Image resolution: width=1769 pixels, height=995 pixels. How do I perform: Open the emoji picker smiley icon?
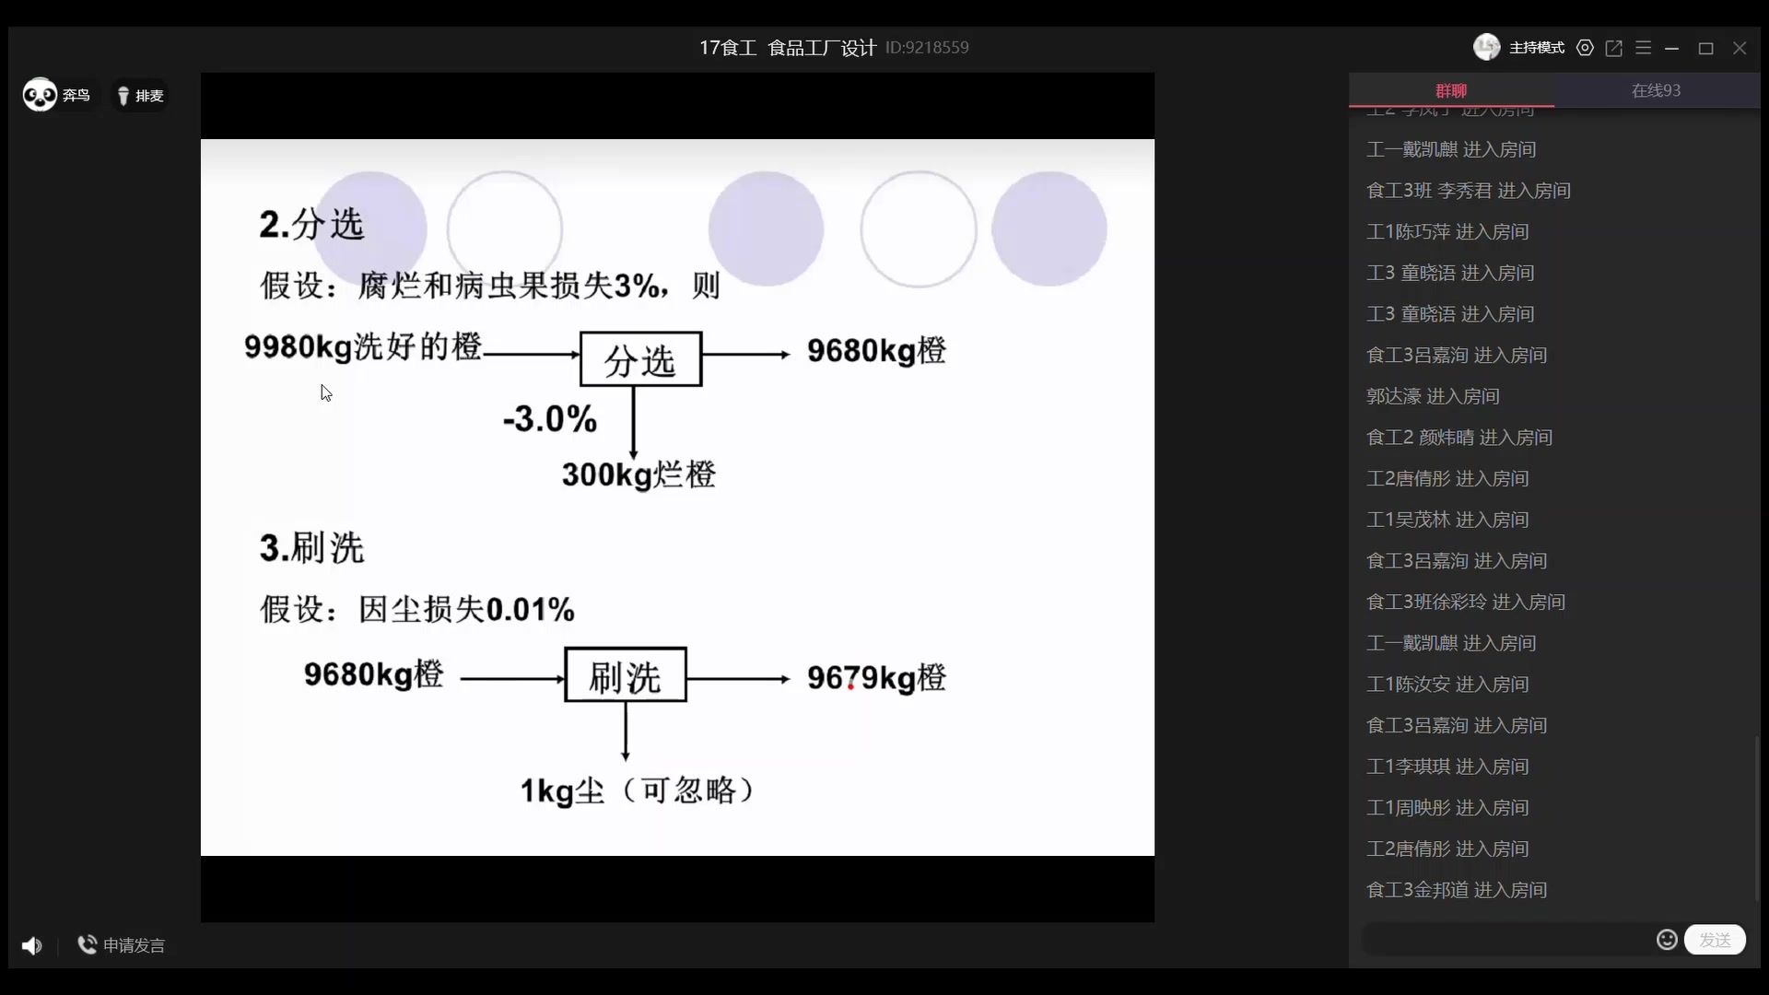1667,940
